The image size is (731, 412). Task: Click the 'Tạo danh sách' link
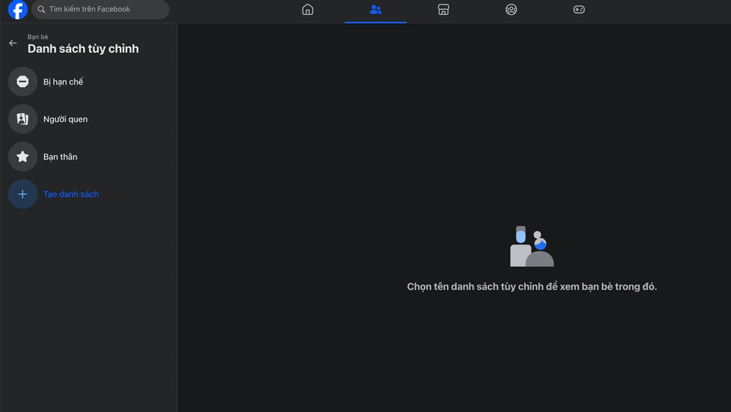pyautogui.click(x=71, y=194)
